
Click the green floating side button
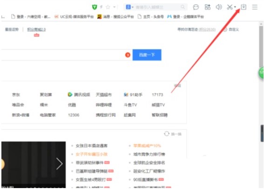[x=261, y=73]
